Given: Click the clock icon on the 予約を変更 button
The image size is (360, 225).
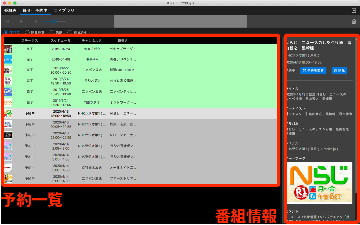Looking at the screenshot, I should (x=304, y=71).
